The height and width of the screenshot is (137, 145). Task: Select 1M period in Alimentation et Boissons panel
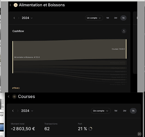click(x=108, y=18)
